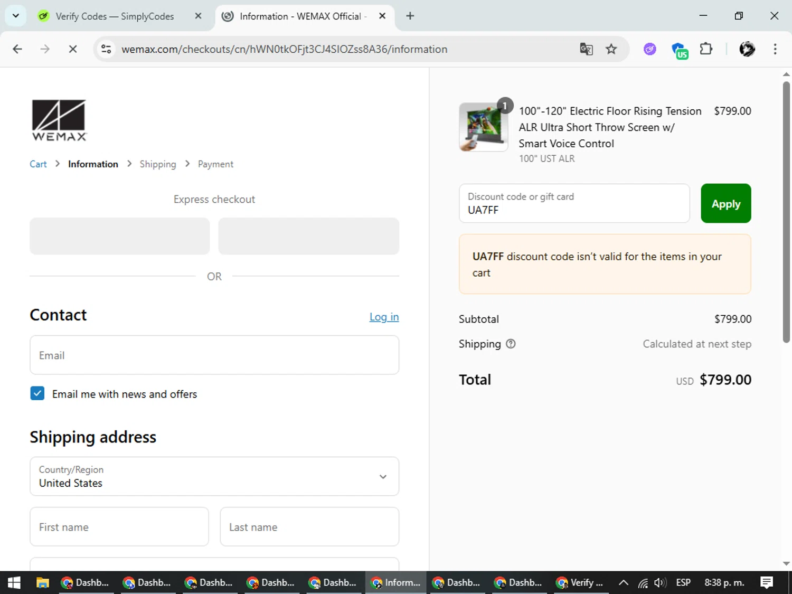Focus the First name field
The image size is (792, 594).
pyautogui.click(x=119, y=527)
